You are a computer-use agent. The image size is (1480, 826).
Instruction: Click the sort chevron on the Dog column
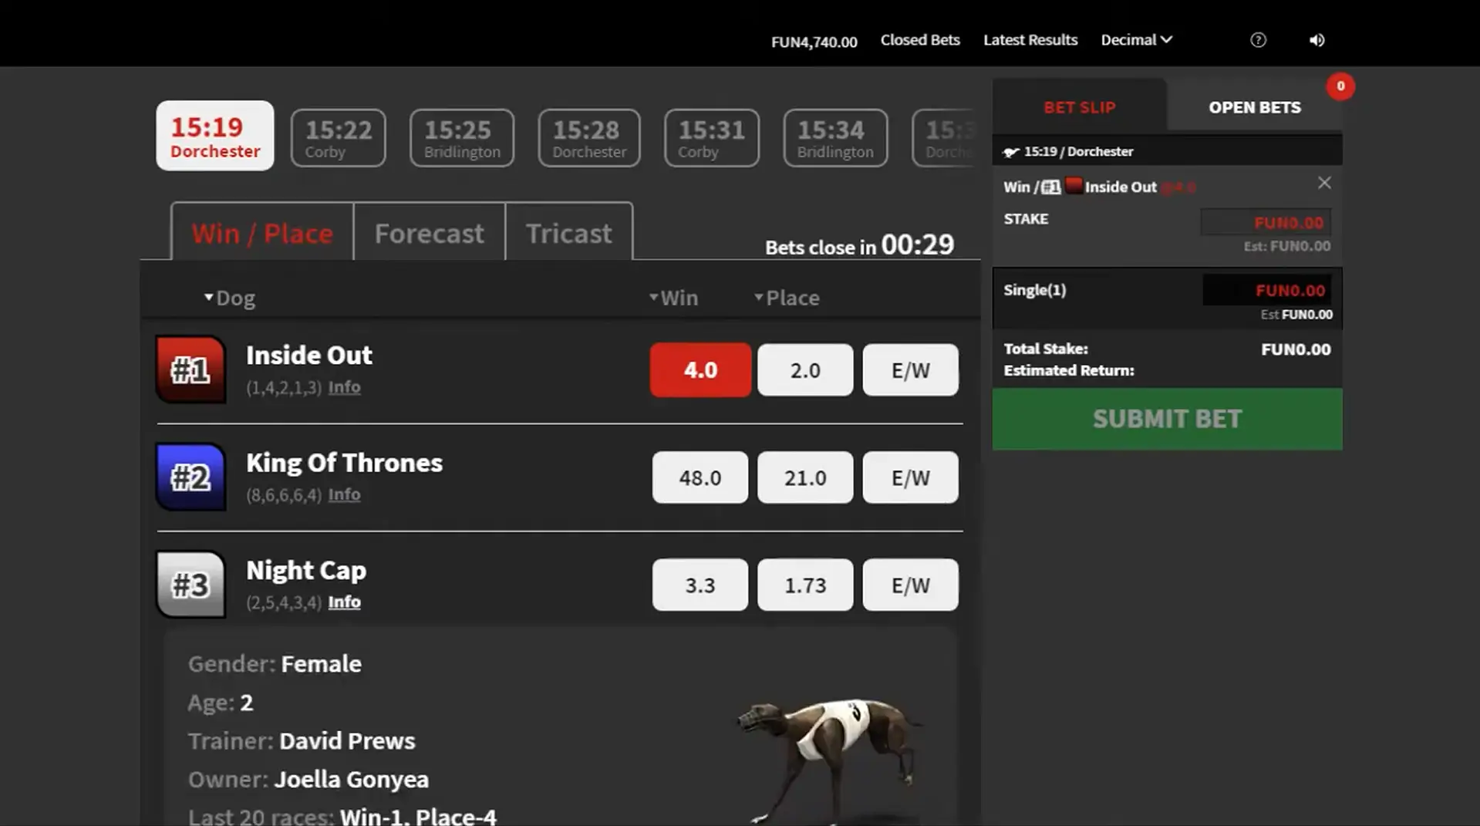(x=207, y=296)
